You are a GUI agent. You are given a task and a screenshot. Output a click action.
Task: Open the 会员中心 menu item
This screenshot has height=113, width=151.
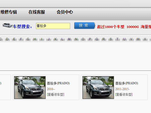[65, 12]
